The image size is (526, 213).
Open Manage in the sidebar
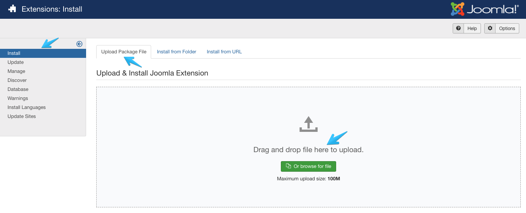tap(16, 71)
